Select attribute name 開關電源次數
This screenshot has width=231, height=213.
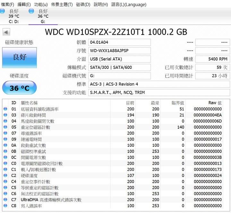pos(33,157)
